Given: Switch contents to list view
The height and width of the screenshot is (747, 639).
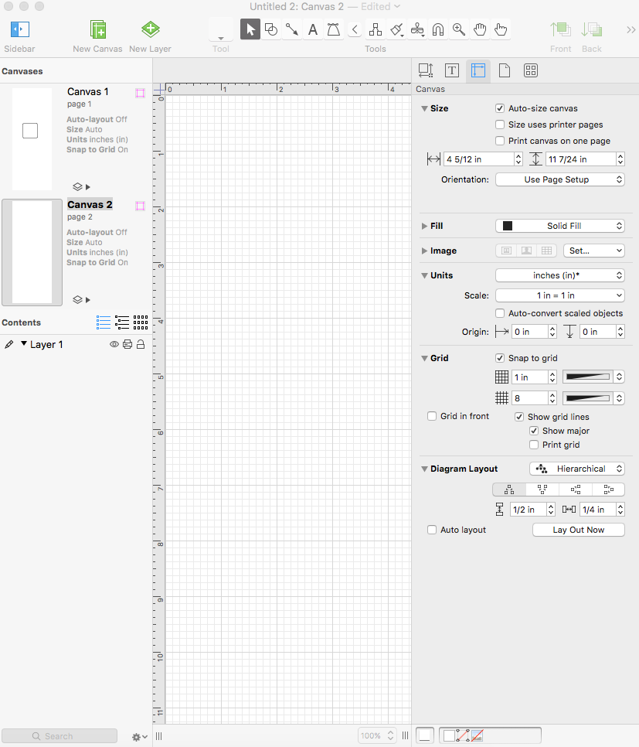Looking at the screenshot, I should click(x=104, y=322).
